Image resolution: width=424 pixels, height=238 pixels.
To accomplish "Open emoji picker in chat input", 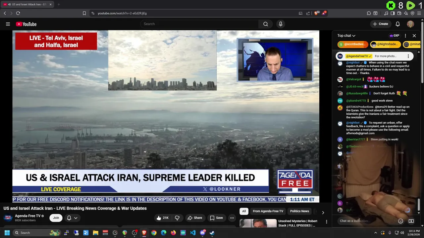I will [400, 221].
